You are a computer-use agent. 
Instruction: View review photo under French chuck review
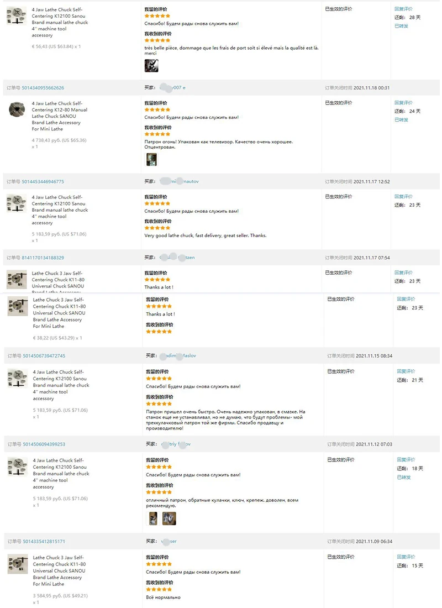coord(151,66)
